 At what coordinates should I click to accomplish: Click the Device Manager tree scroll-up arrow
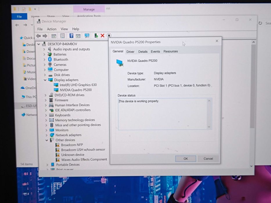(253, 42)
